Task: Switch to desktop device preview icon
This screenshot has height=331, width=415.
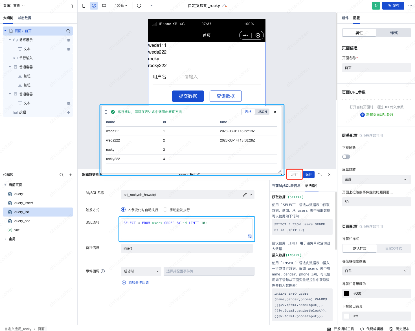Action: (x=104, y=6)
